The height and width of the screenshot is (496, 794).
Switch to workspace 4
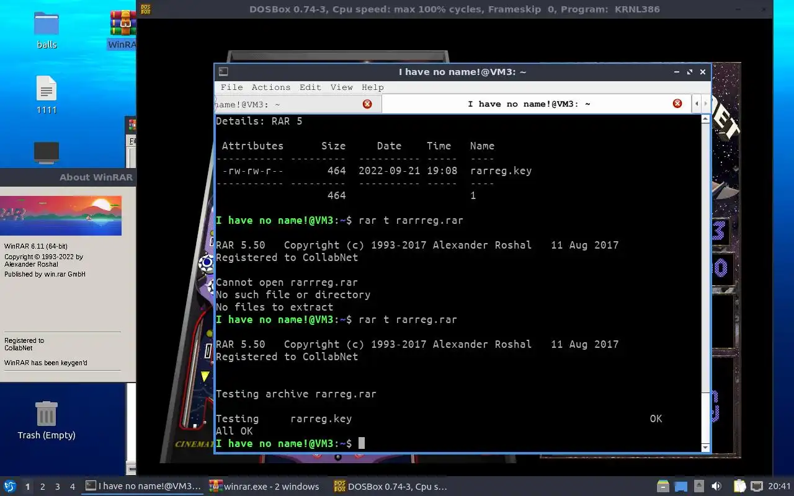tap(72, 487)
